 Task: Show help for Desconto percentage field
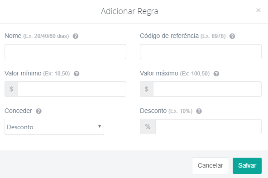199,111
